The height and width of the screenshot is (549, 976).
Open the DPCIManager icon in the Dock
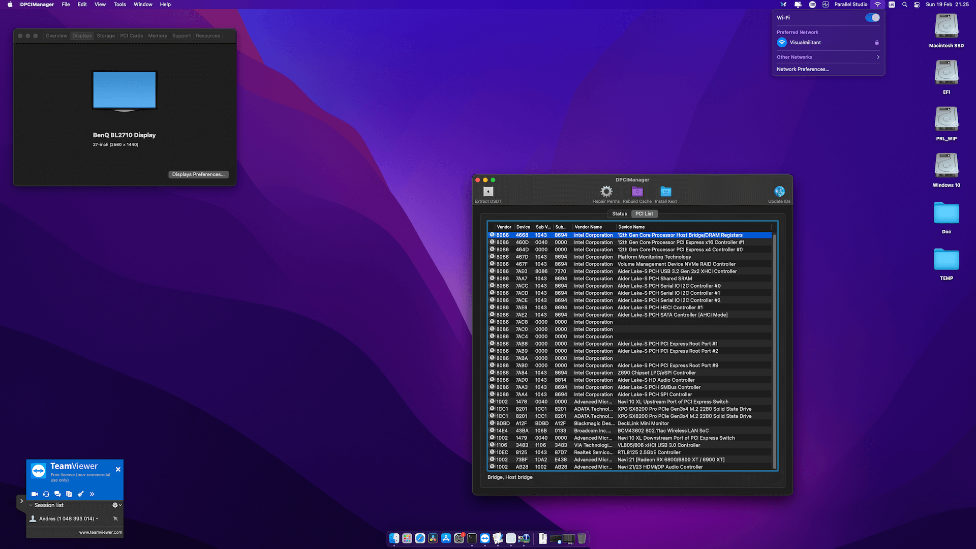coord(524,538)
